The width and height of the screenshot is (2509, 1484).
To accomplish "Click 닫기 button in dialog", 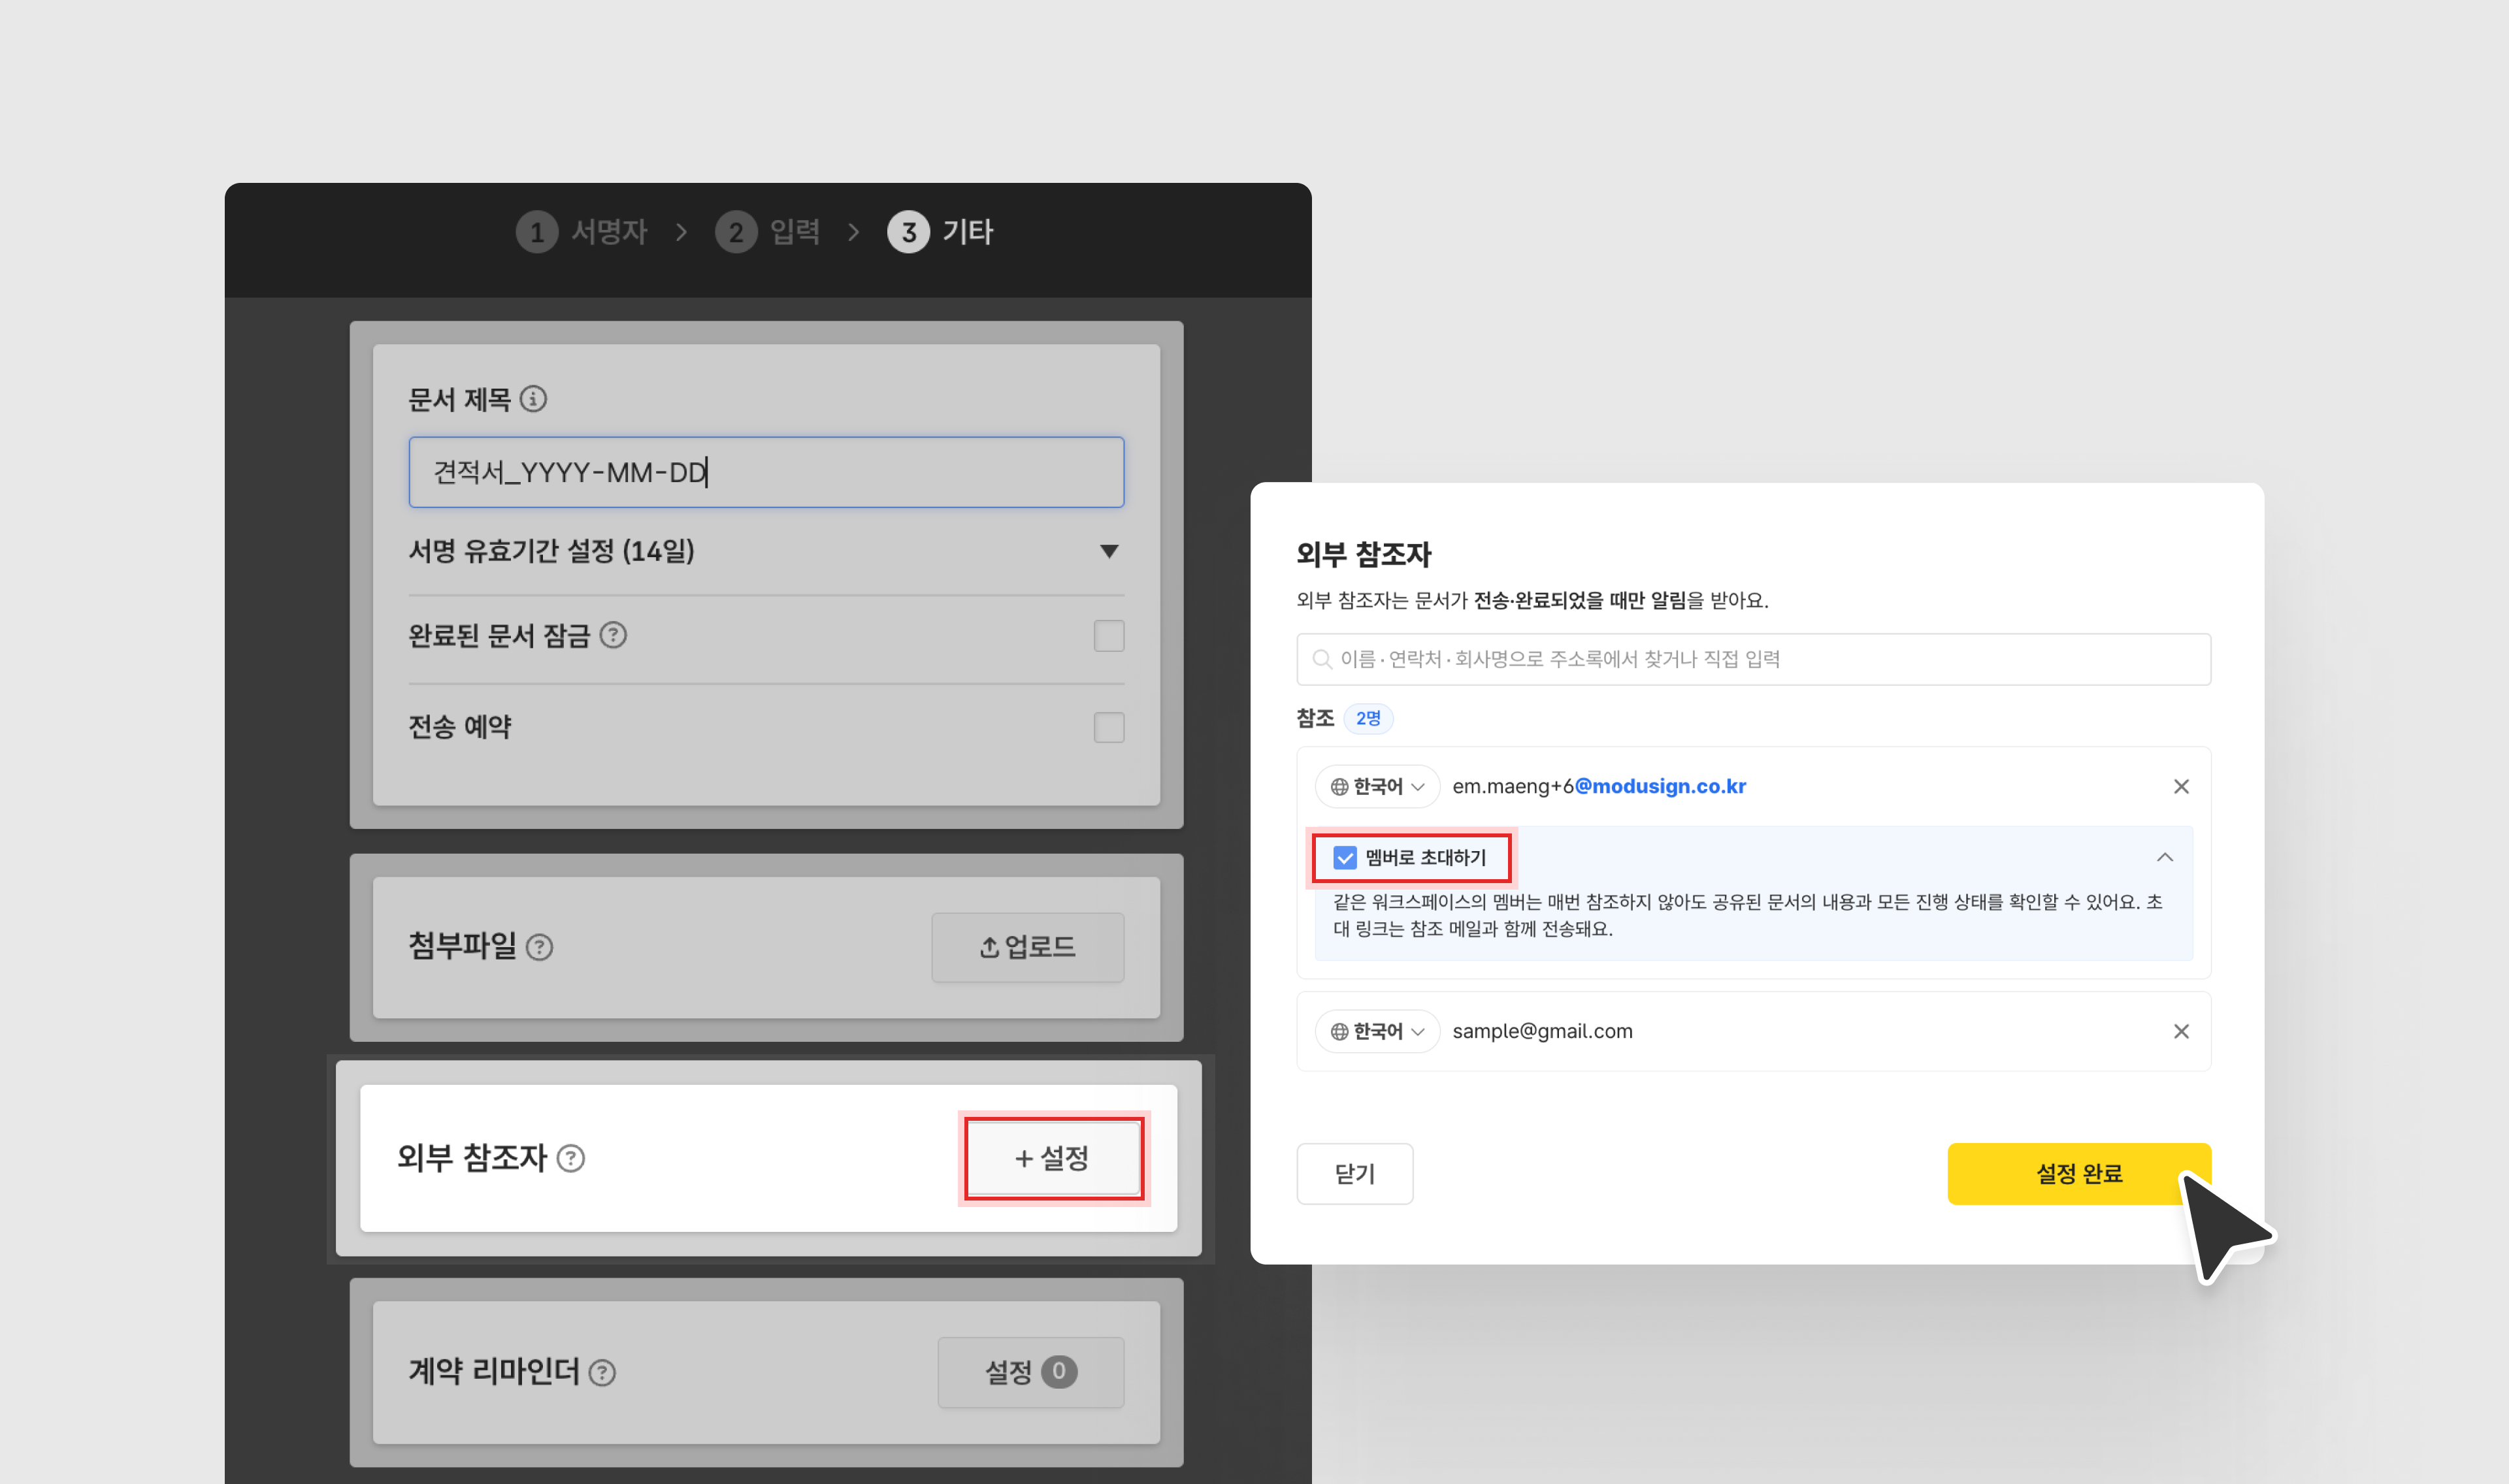I will [x=1354, y=1173].
